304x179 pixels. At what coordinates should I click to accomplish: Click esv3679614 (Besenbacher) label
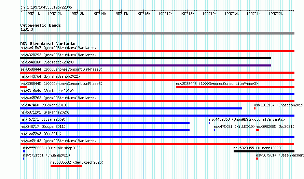pos(280,155)
